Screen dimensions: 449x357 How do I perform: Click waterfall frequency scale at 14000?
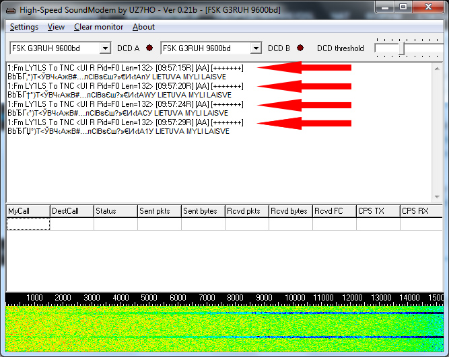(x=409, y=297)
